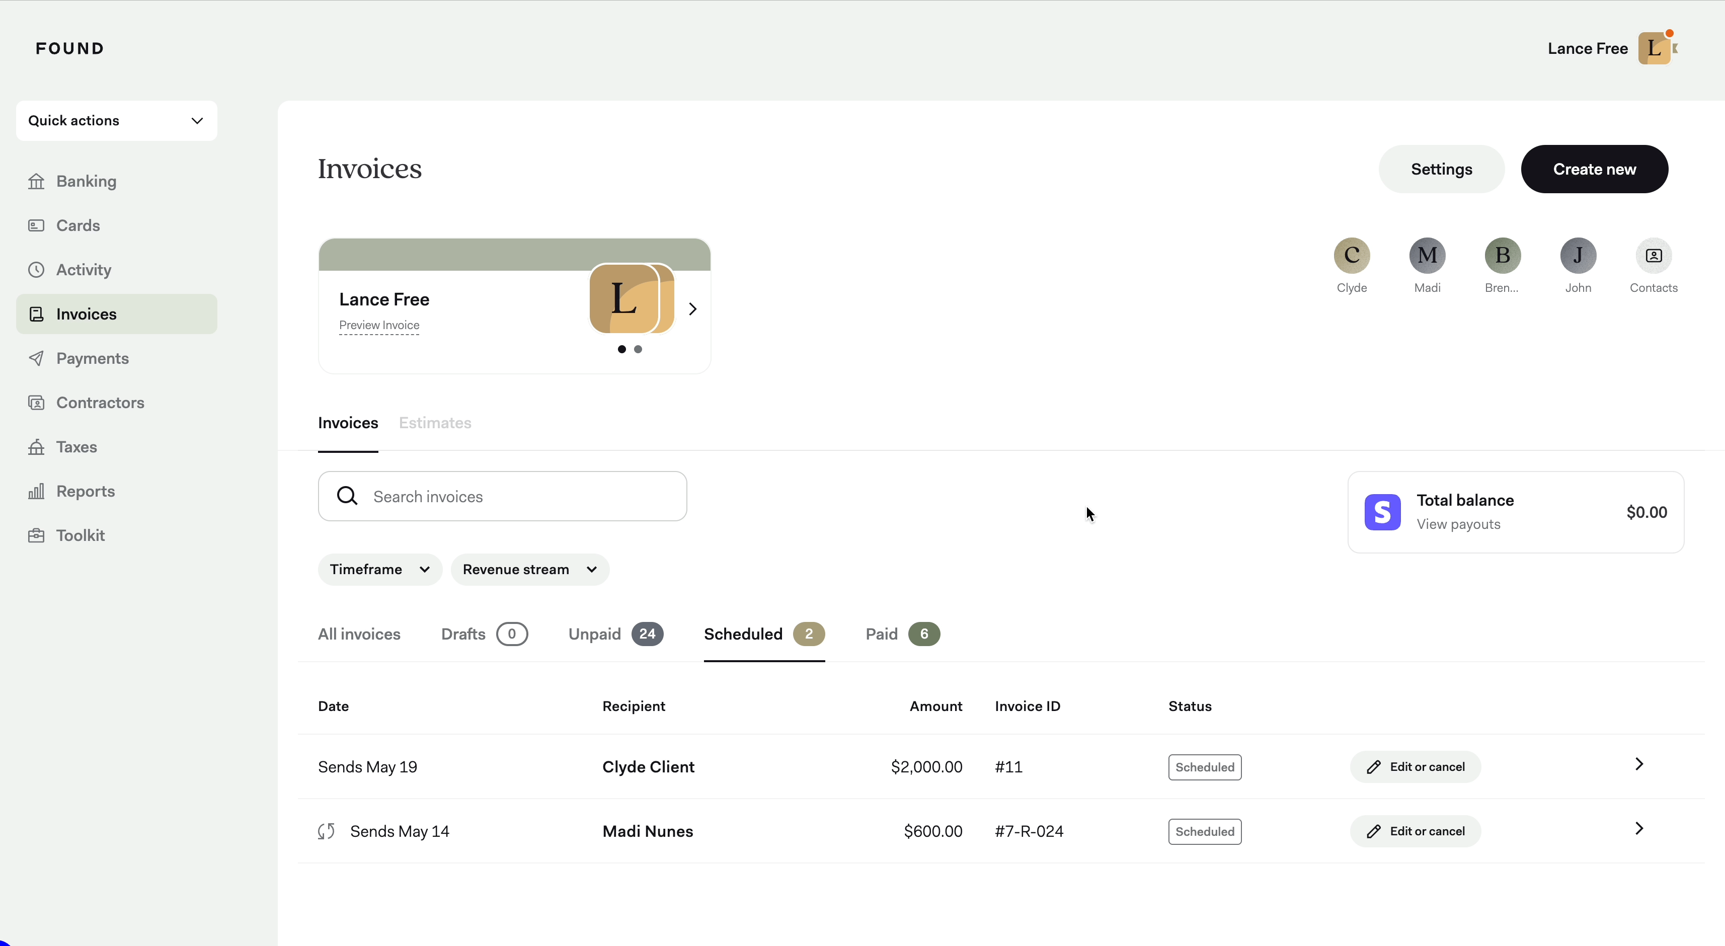Open the Activity clock icon
The width and height of the screenshot is (1725, 946).
coord(36,270)
